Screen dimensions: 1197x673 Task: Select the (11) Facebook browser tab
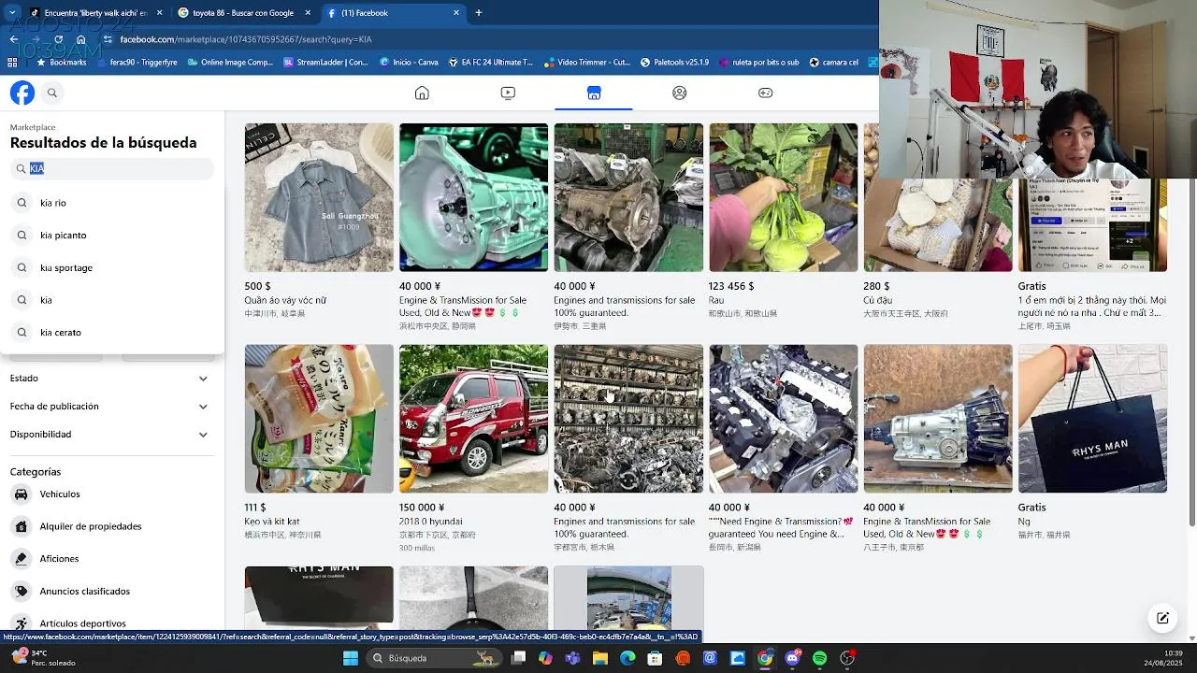point(393,13)
